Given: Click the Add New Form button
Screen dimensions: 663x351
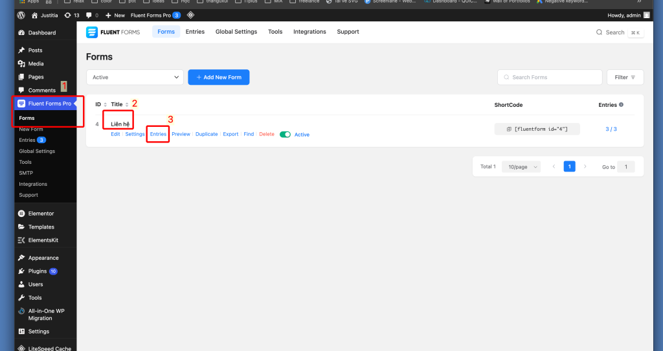Looking at the screenshot, I should tap(218, 77).
